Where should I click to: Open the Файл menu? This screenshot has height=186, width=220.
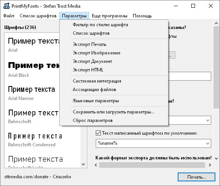pyautogui.click(x=9, y=16)
